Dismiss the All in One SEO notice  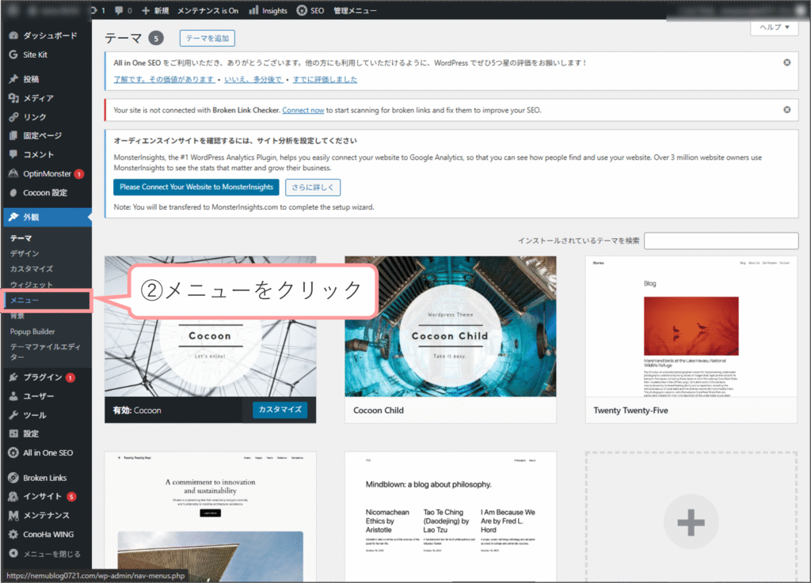point(786,62)
